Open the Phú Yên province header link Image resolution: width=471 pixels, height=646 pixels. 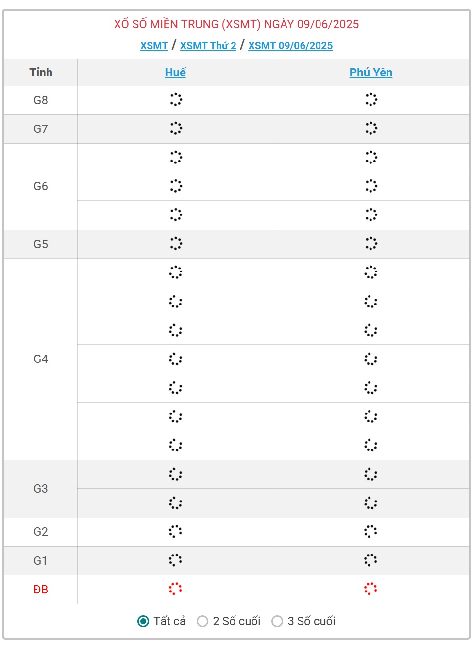tap(371, 72)
